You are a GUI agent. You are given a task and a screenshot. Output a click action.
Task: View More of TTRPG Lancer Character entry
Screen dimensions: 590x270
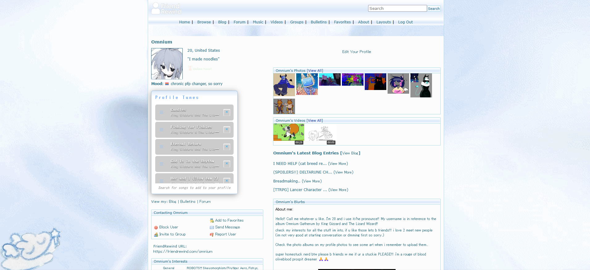(338, 190)
